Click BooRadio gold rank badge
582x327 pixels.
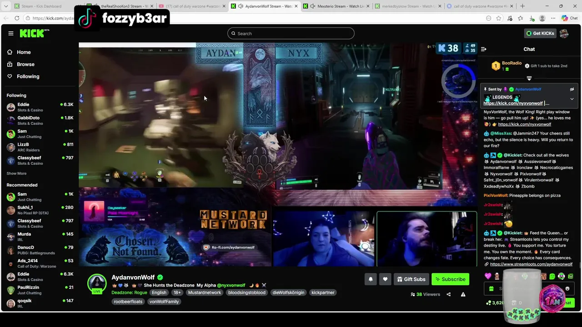[496, 66]
